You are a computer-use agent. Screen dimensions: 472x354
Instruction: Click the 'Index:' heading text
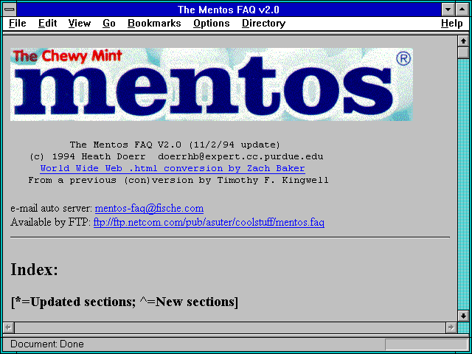tap(34, 269)
